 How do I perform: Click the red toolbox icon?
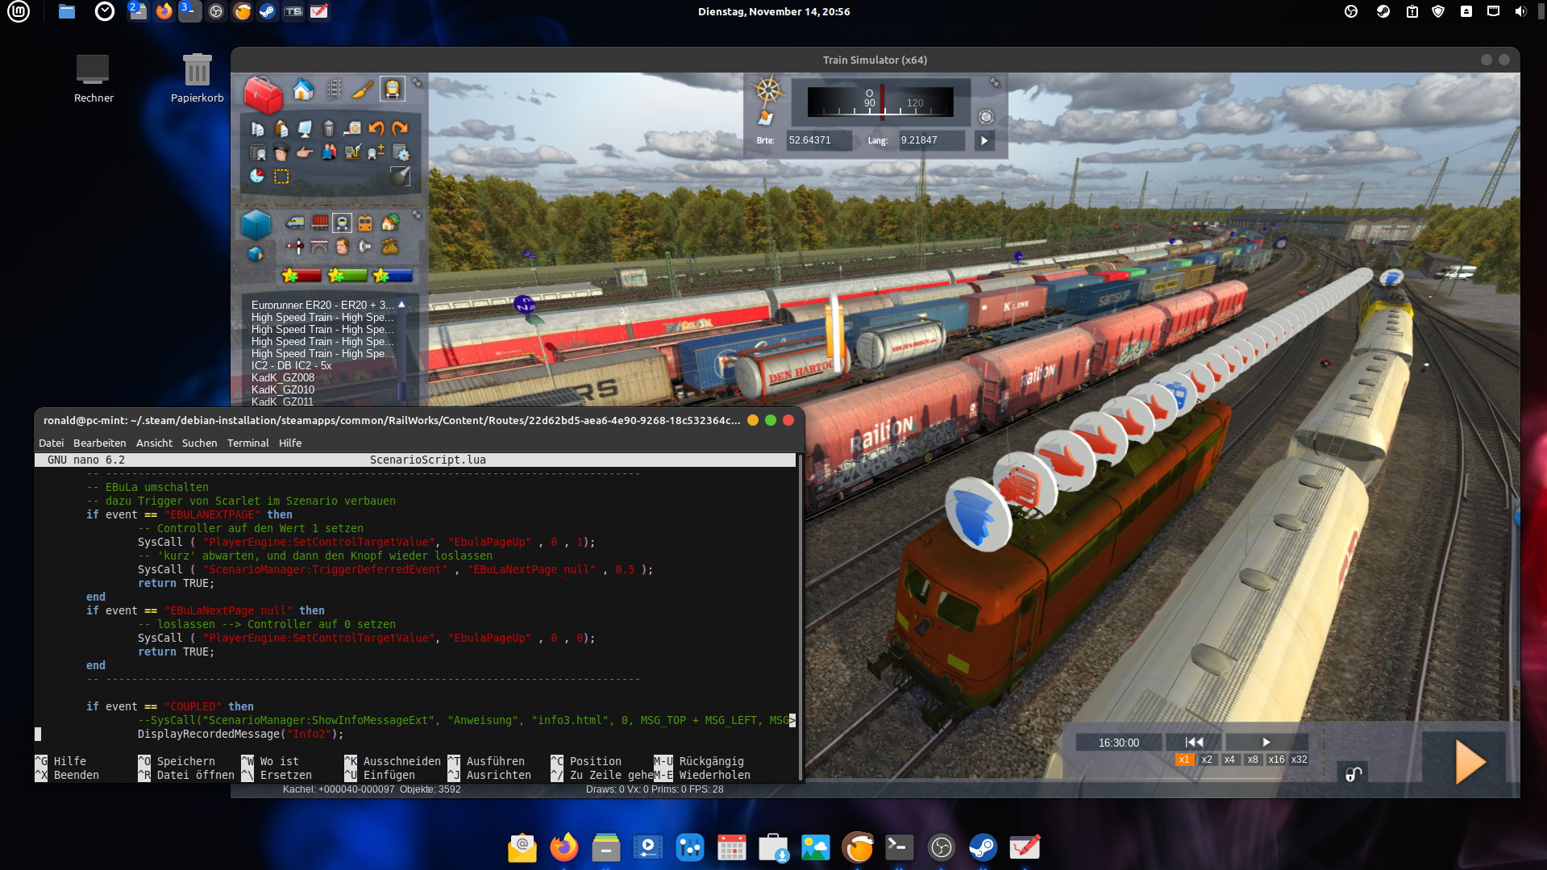tap(263, 95)
